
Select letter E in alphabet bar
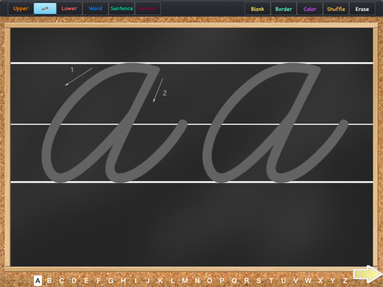pos(86,281)
